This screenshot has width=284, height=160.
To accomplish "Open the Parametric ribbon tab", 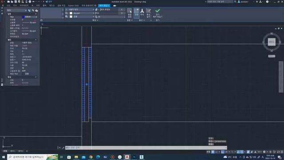I will point(24,6).
